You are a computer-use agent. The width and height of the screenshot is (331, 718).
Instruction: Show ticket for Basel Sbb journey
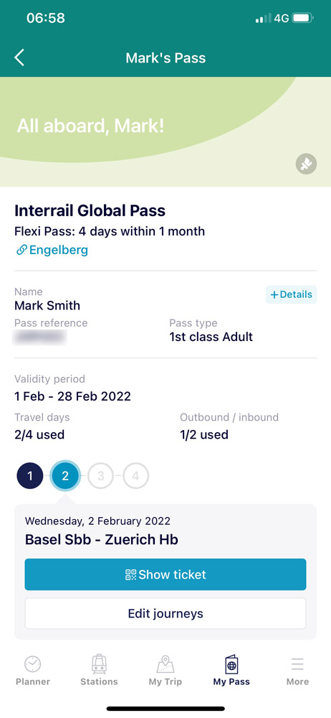(x=165, y=574)
